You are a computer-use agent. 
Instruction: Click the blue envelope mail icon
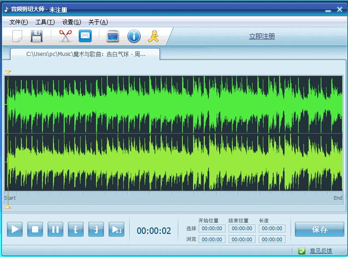tap(85, 36)
